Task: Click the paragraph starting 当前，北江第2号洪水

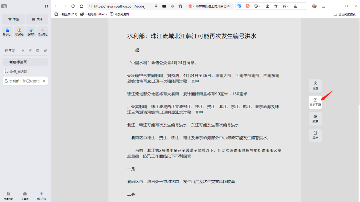Action: [204, 154]
